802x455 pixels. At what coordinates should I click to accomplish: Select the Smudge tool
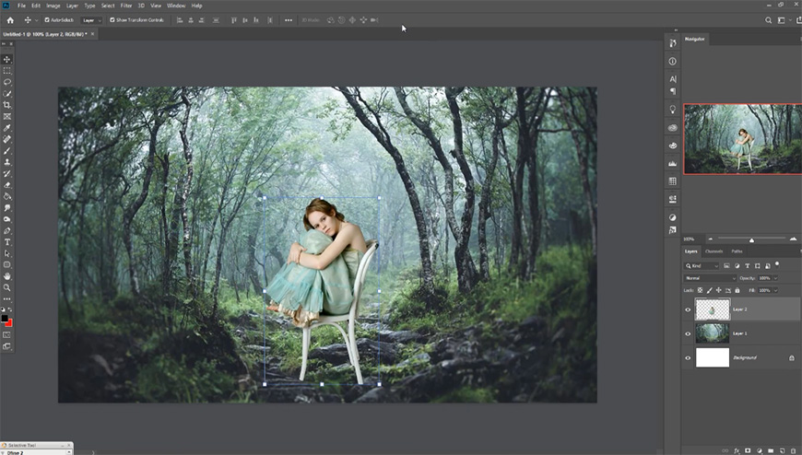click(7, 208)
